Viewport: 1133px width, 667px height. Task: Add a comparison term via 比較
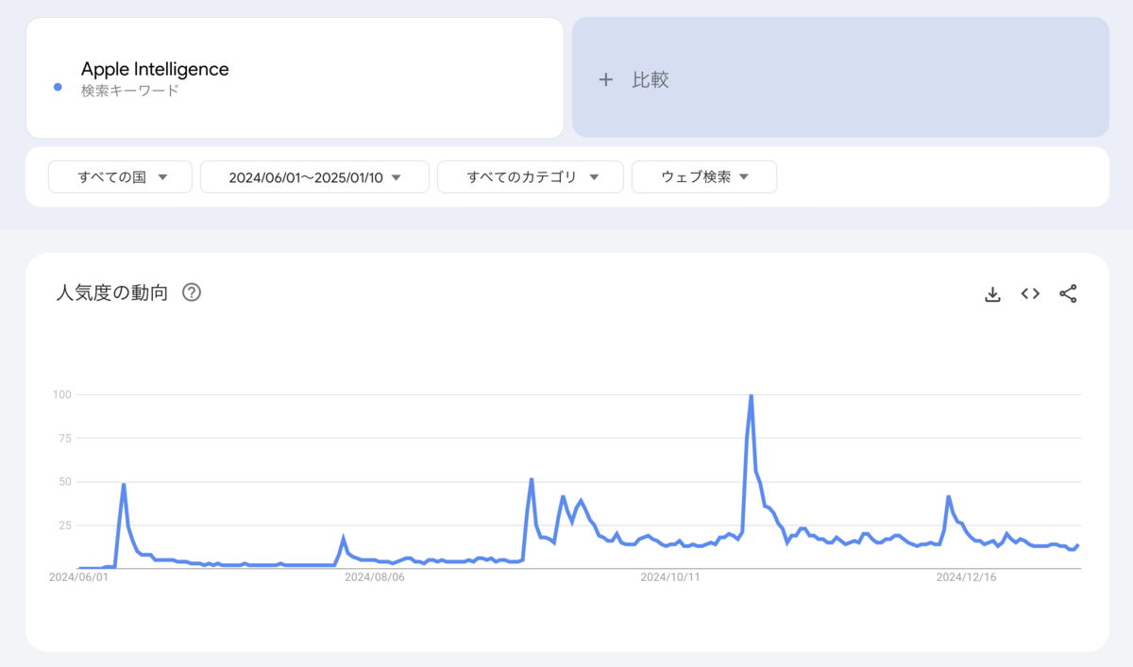pos(651,80)
